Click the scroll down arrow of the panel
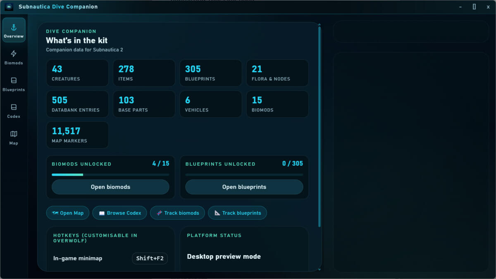496x279 pixels. pos(319,269)
